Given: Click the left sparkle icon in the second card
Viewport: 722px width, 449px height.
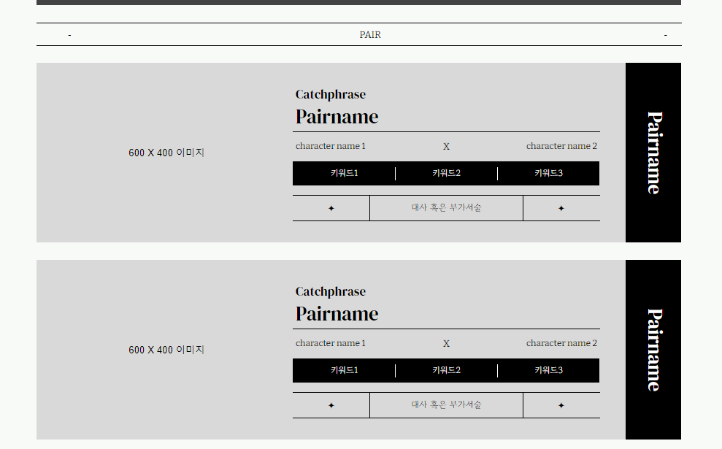Looking at the screenshot, I should 331,406.
